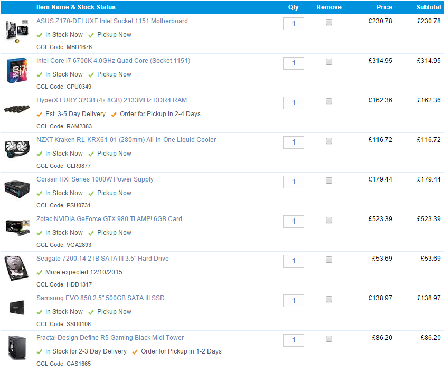Click quantity field for Intel Core i7

pyautogui.click(x=294, y=63)
